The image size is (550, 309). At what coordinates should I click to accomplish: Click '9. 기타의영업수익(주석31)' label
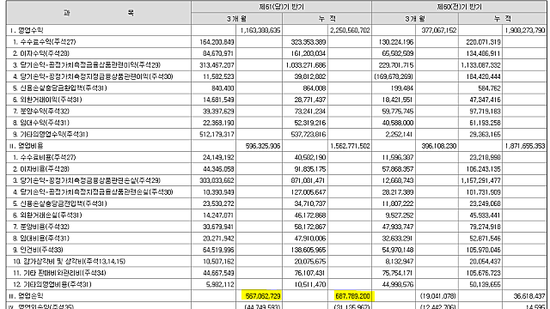tap(51, 135)
